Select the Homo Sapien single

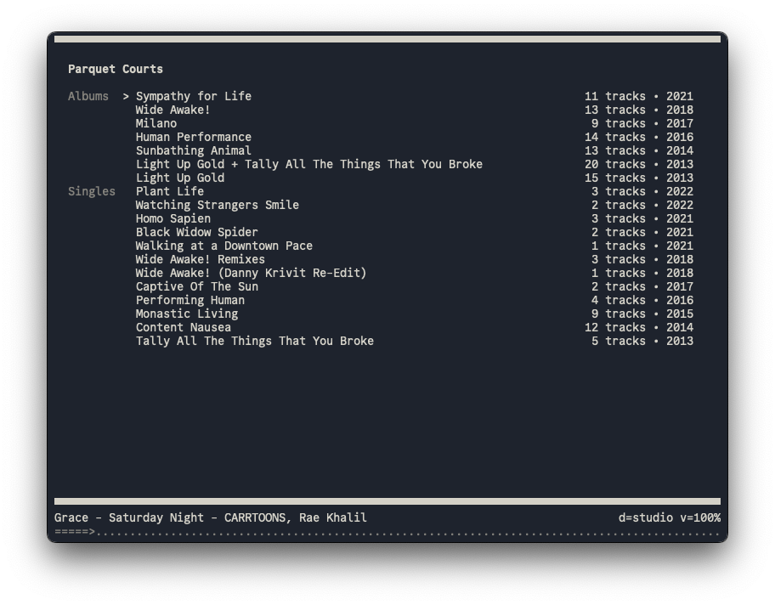(x=173, y=218)
